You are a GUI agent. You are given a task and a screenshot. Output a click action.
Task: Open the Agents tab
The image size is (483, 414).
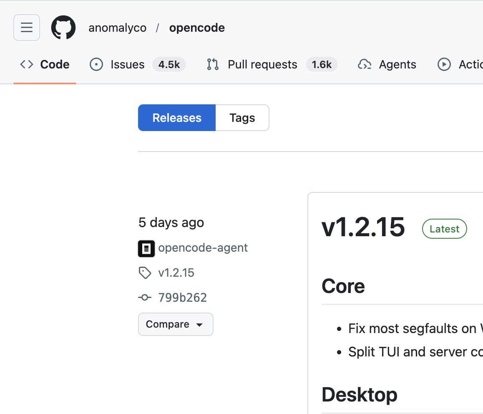coord(387,64)
